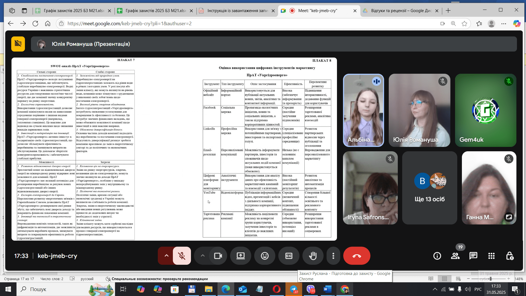
Task: Switch to 'Інструкція із завантаження' tab
Action: pos(237,11)
